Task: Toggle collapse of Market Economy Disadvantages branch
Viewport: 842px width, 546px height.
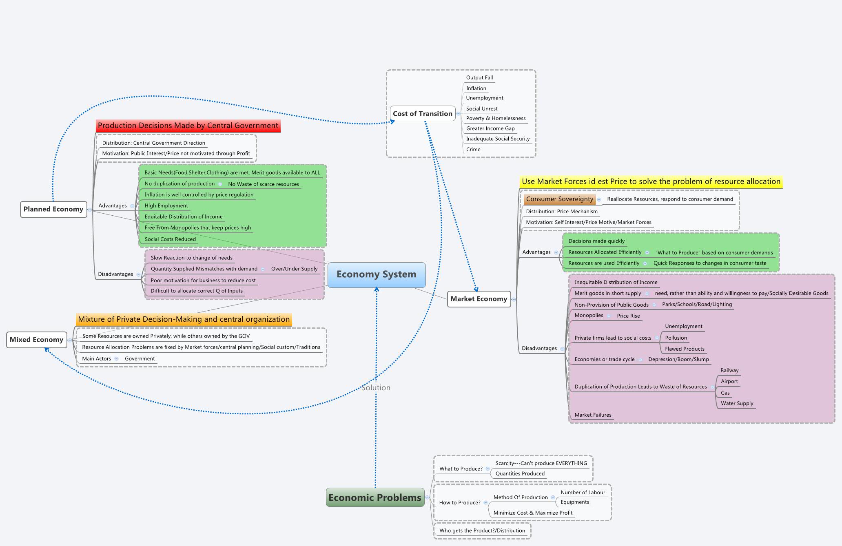Action: point(561,349)
